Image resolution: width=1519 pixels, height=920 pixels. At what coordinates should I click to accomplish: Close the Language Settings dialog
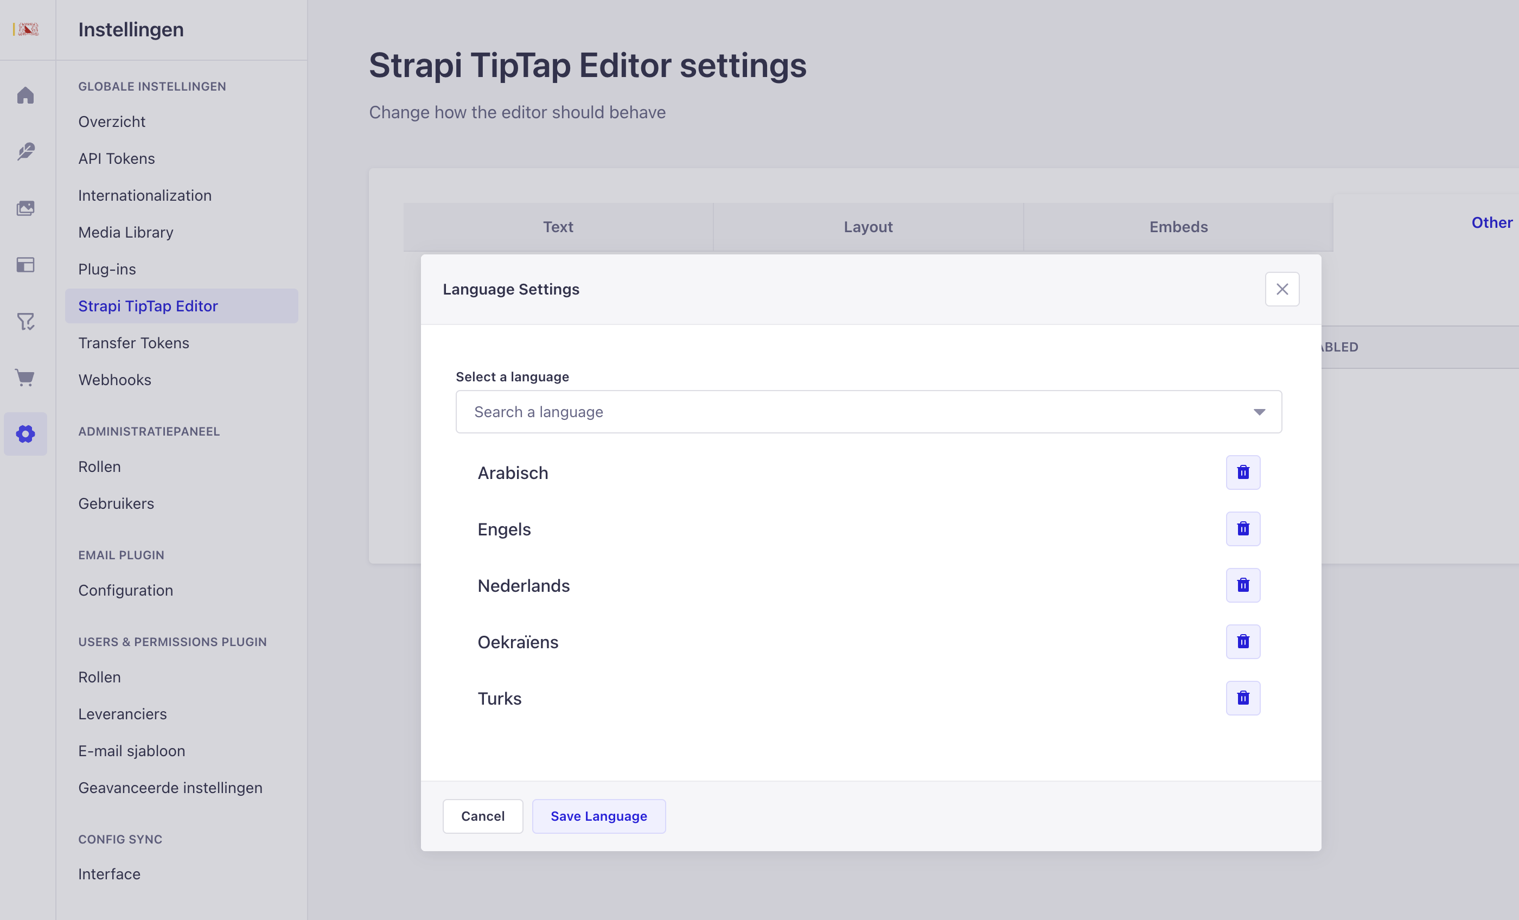coord(1282,289)
